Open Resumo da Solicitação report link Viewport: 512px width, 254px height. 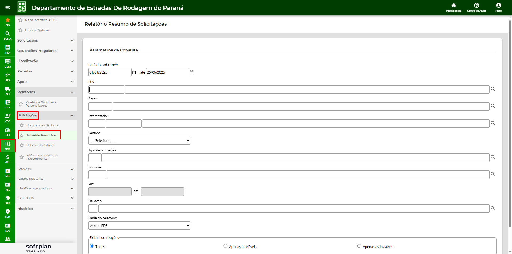[x=43, y=125]
